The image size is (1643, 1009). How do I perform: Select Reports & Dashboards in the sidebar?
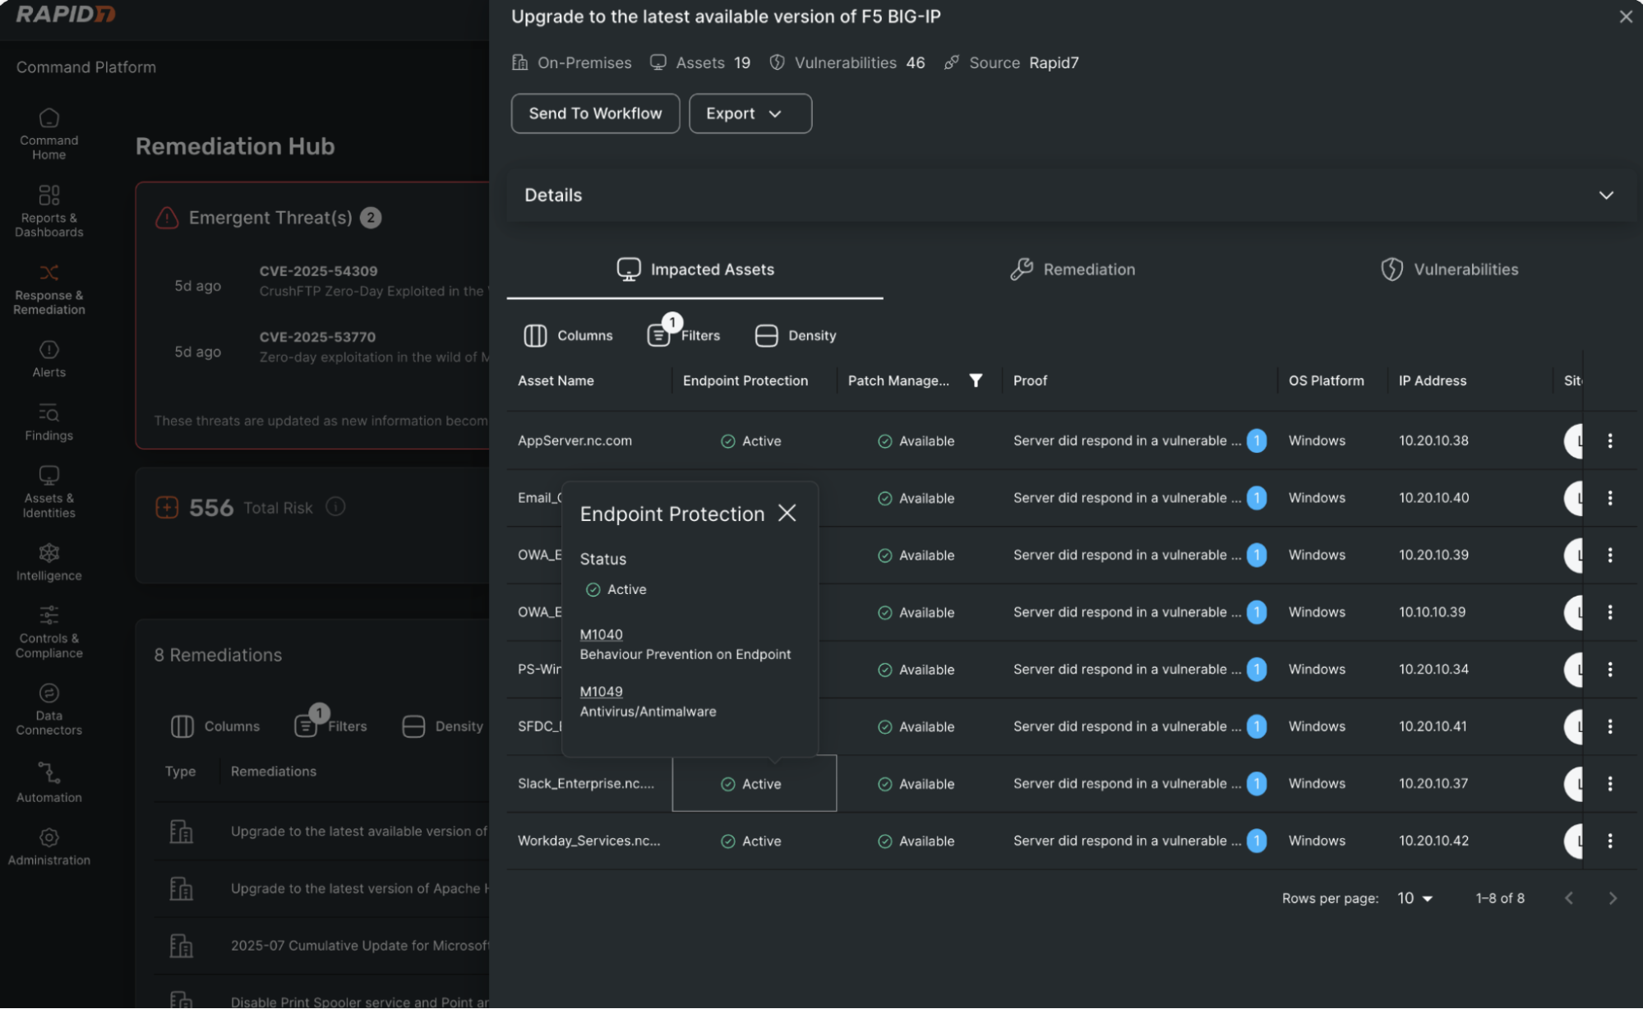(x=48, y=209)
